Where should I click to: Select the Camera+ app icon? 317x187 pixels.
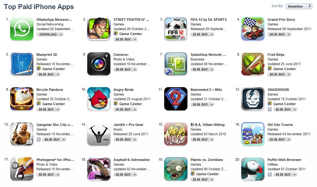pos(99,64)
